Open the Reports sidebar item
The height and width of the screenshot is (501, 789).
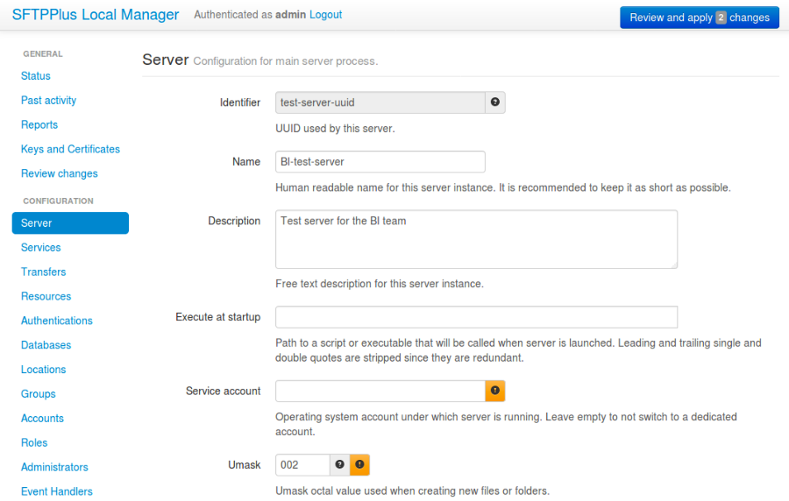39,125
